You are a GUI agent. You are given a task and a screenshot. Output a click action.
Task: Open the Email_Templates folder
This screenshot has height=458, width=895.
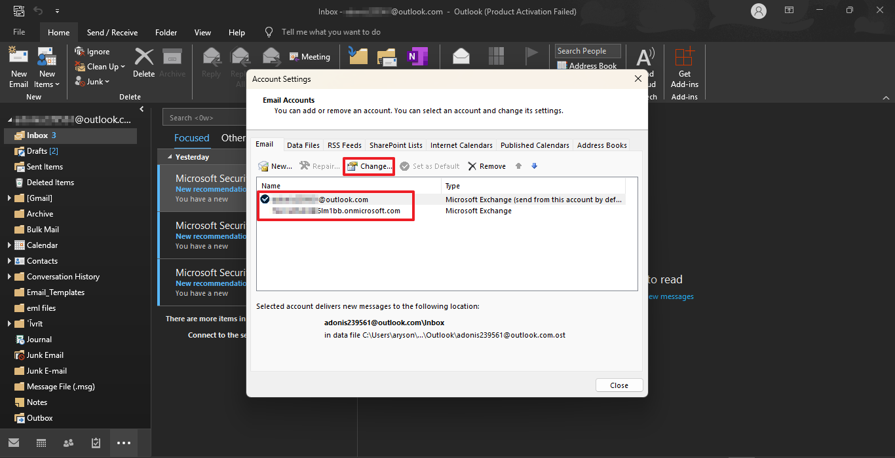click(71, 292)
